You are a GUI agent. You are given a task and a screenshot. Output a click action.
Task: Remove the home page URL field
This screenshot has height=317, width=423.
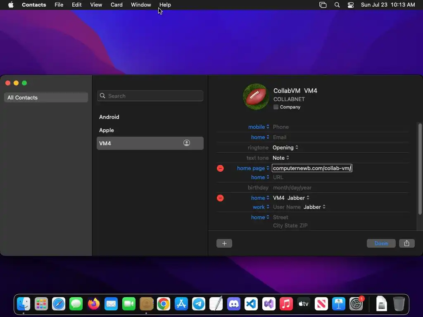tap(220, 168)
